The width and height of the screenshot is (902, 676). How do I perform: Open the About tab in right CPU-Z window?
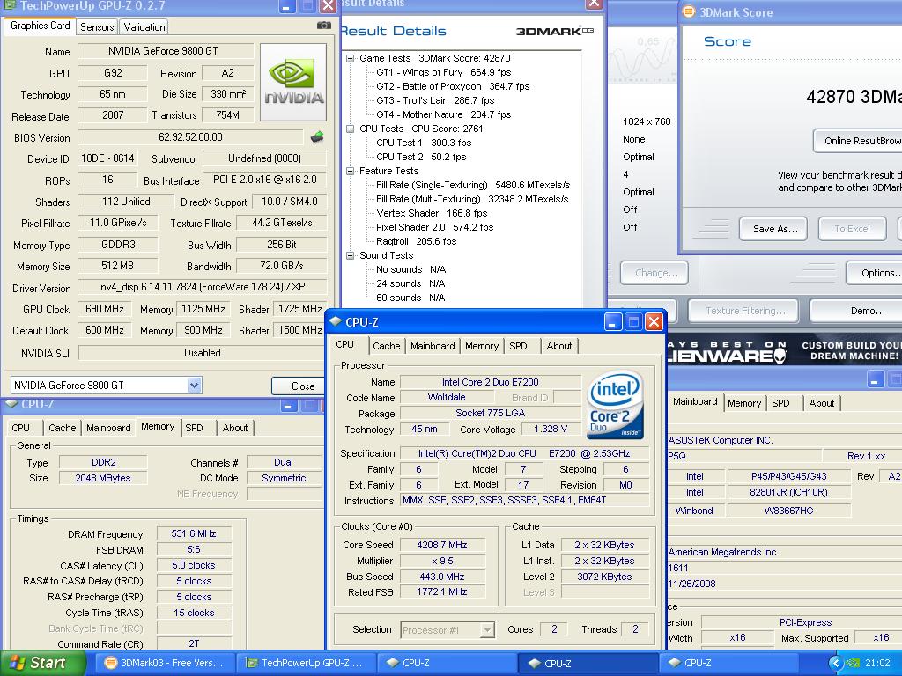click(x=822, y=403)
